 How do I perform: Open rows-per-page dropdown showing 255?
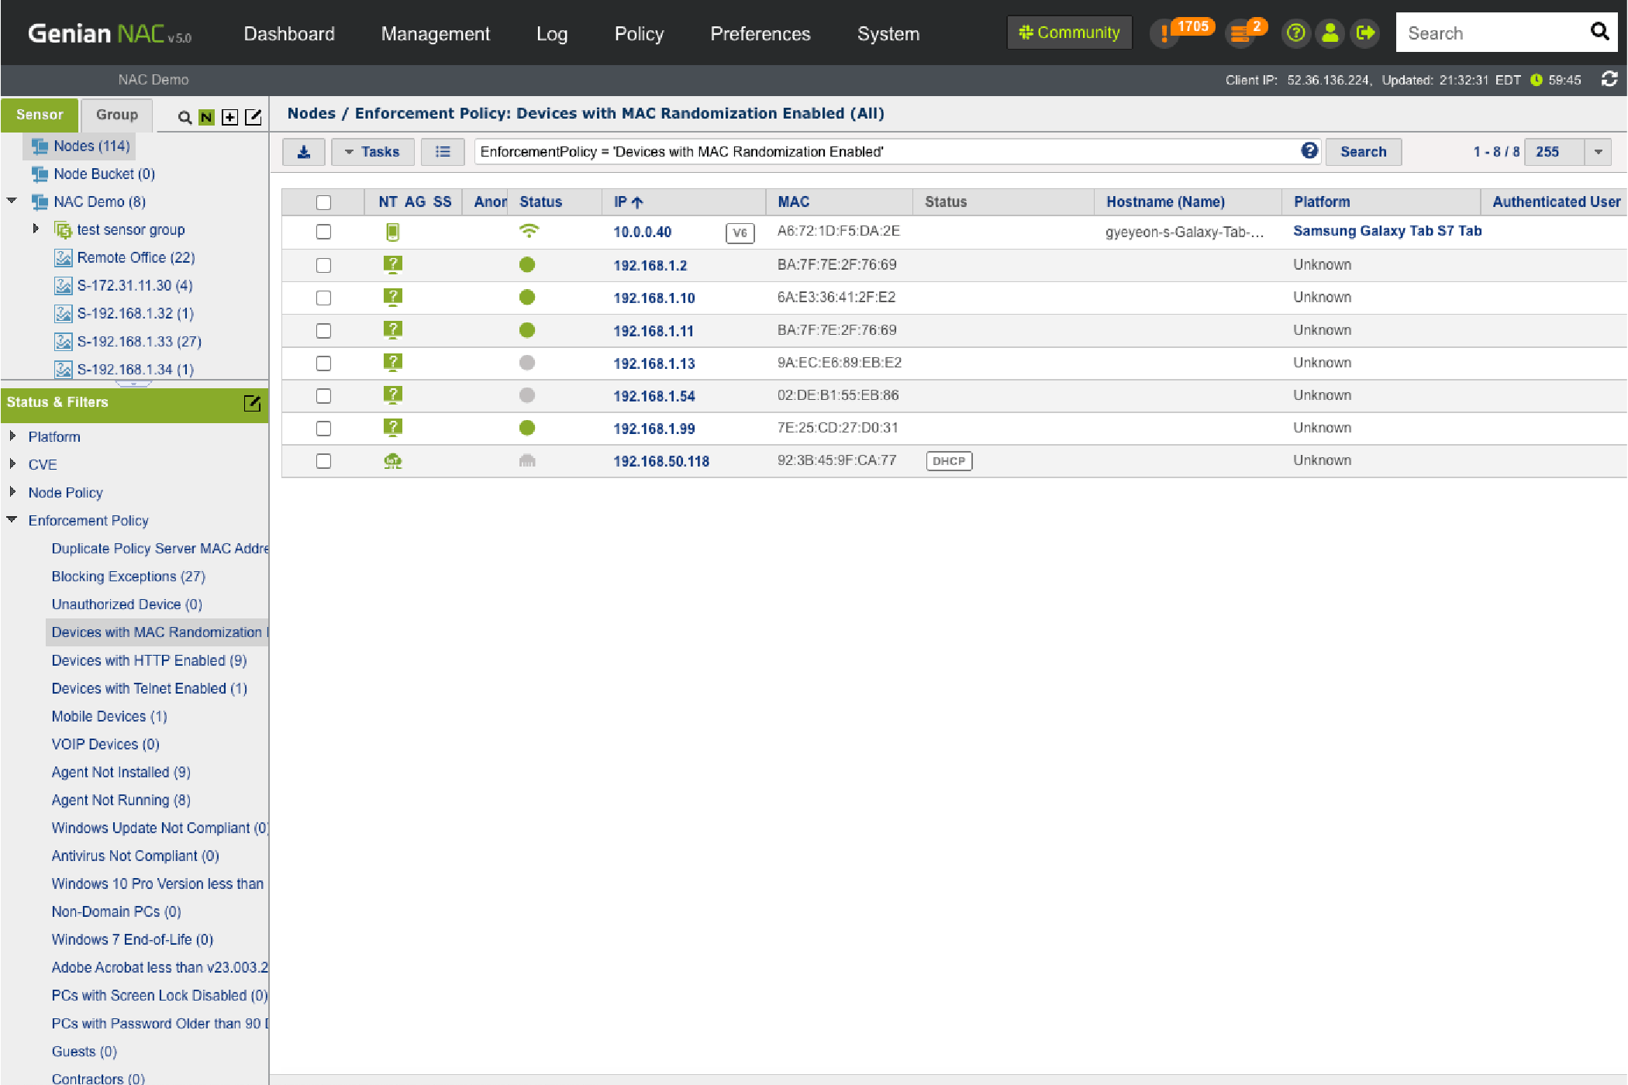1598,152
